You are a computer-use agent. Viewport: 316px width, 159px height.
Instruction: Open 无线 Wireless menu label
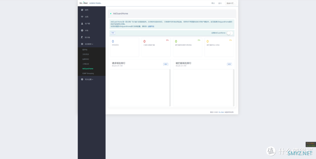(x=86, y=17)
